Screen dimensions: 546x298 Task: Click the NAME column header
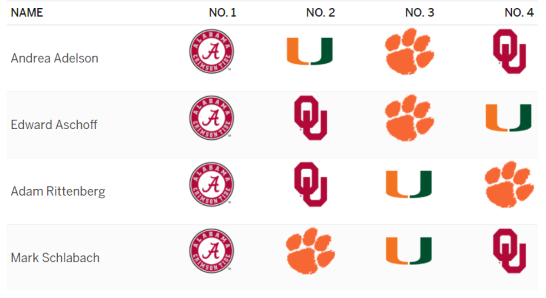coord(27,13)
